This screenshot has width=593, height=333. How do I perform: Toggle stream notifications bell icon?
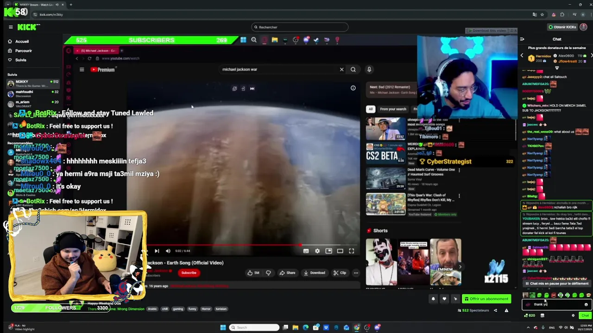point(433,299)
